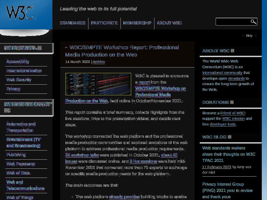
Task: Open Web and Telecommunications link
Action: tap(25, 185)
